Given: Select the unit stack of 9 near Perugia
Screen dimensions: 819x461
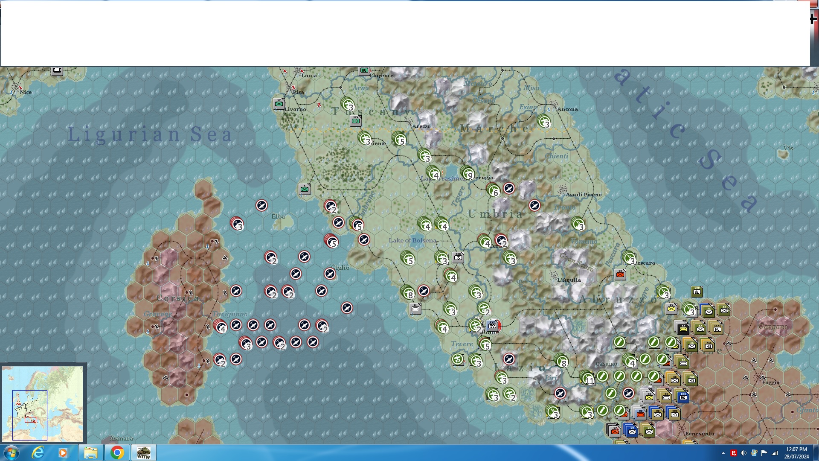Looking at the screenshot, I should click(468, 173).
